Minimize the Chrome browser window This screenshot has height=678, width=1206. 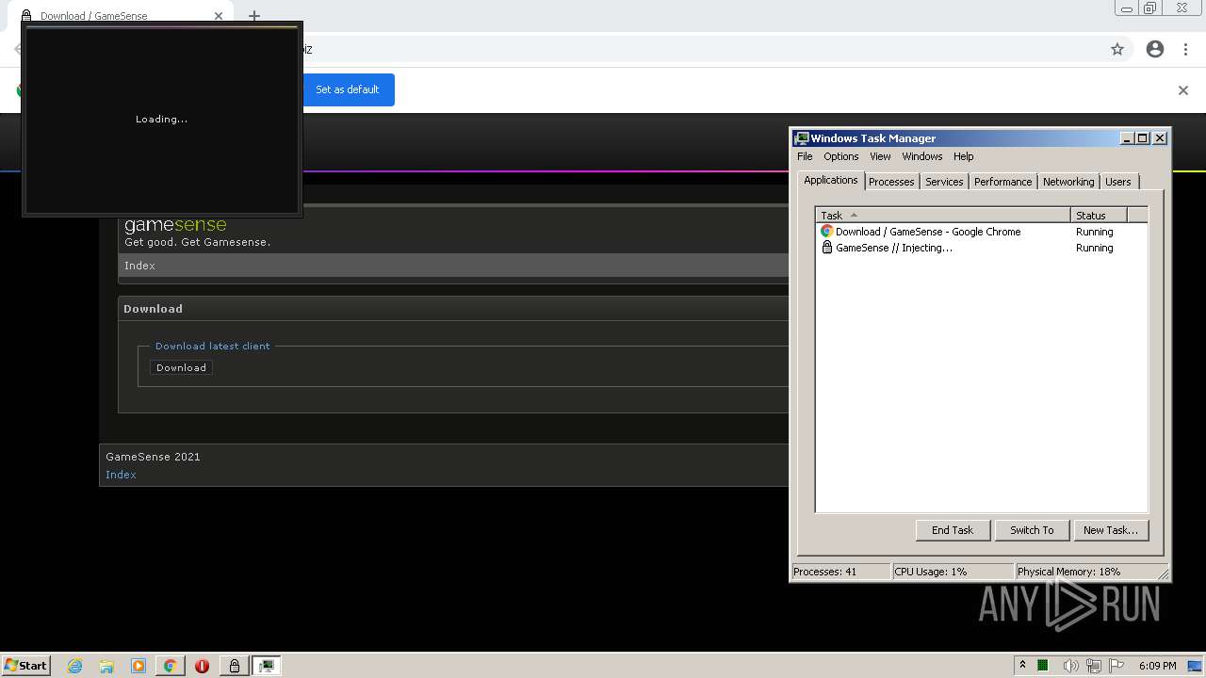1126,8
